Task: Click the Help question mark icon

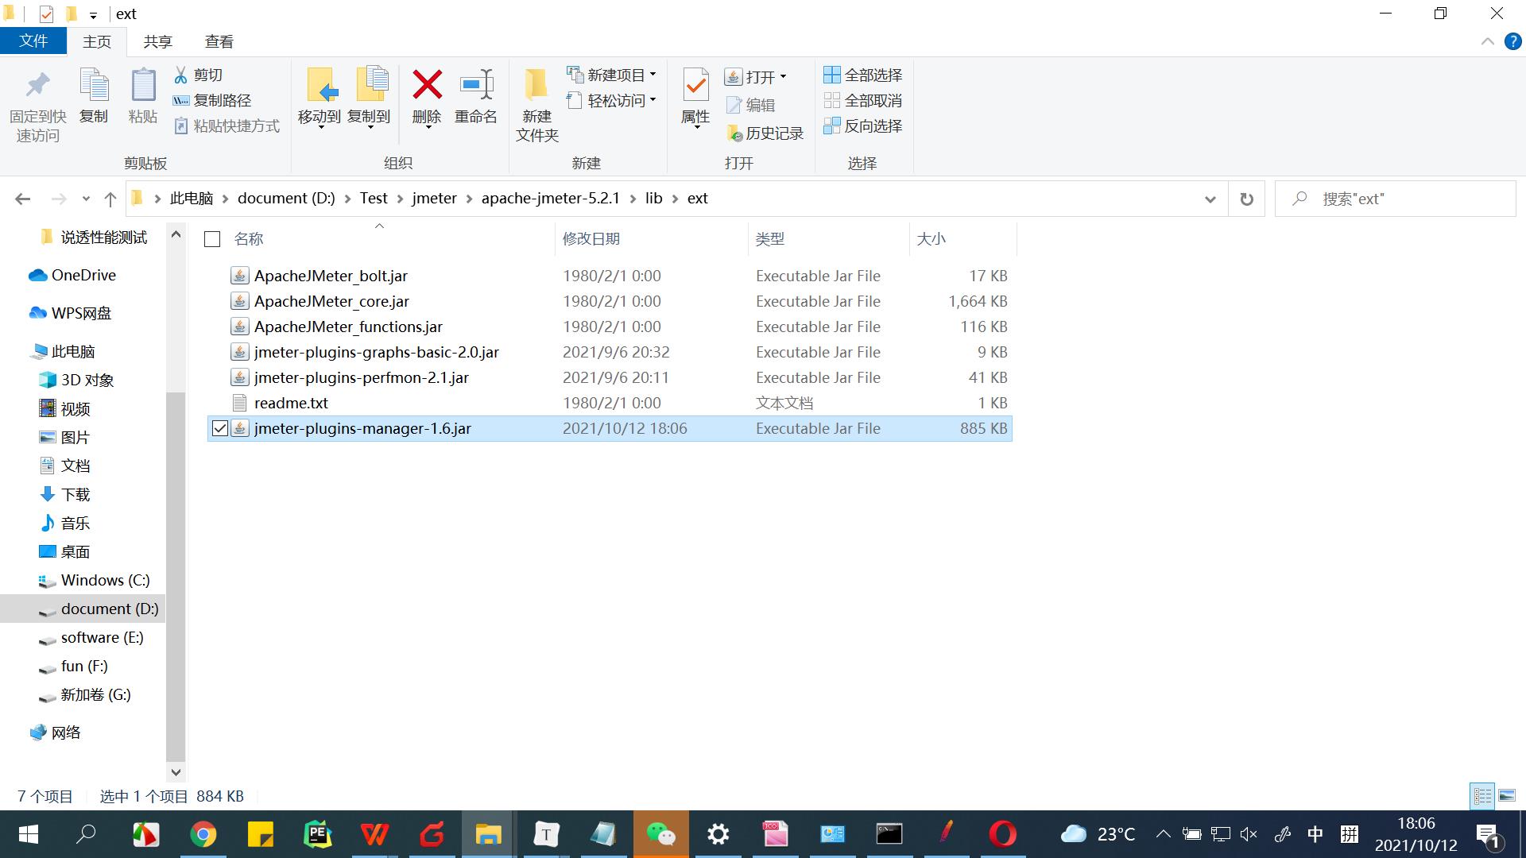Action: pyautogui.click(x=1512, y=41)
